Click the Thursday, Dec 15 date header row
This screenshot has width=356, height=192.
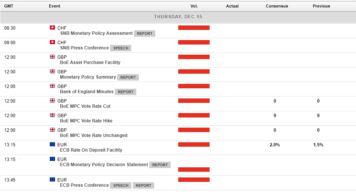(178, 17)
